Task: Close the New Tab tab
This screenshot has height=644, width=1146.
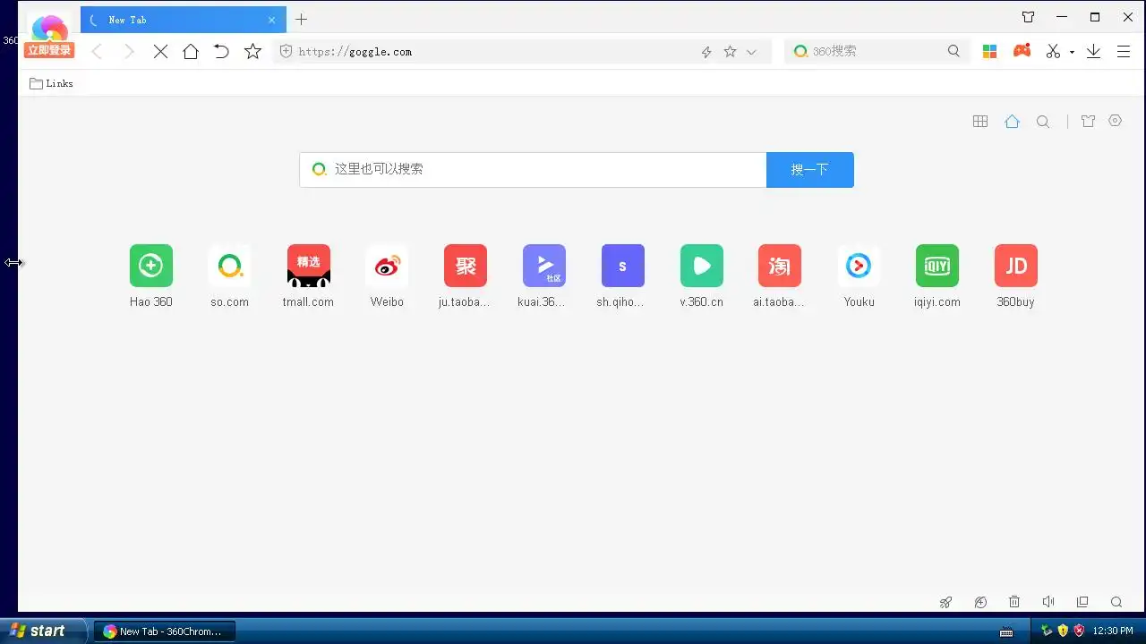Action: tap(271, 20)
